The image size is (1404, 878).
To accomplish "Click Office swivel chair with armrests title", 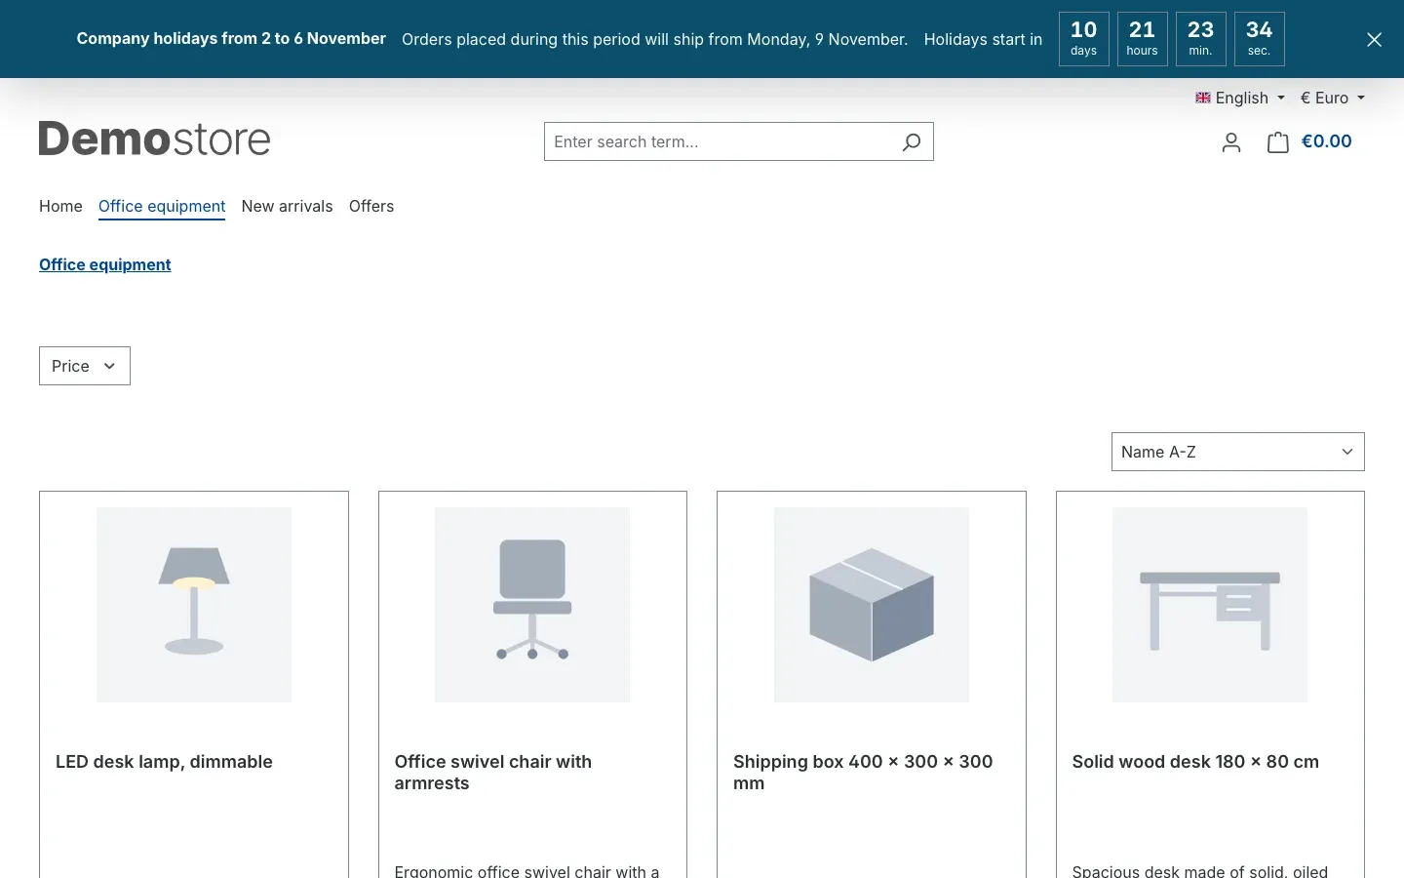I will pyautogui.click(x=493, y=773).
